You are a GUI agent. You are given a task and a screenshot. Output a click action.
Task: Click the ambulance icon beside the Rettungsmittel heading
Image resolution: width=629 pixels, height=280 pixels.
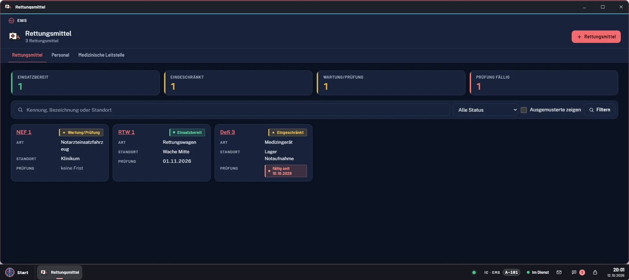[x=14, y=36]
